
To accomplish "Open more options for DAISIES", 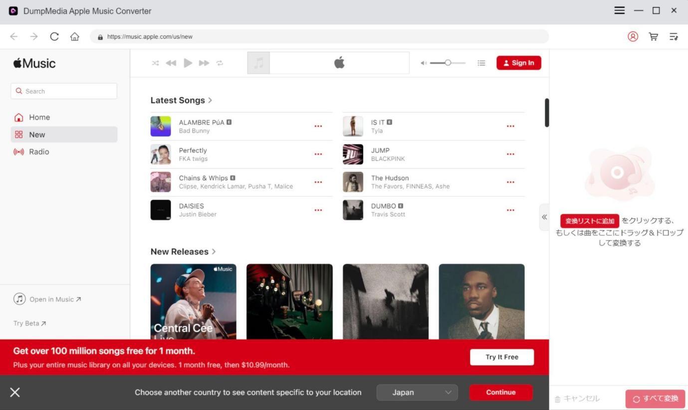I will point(318,210).
